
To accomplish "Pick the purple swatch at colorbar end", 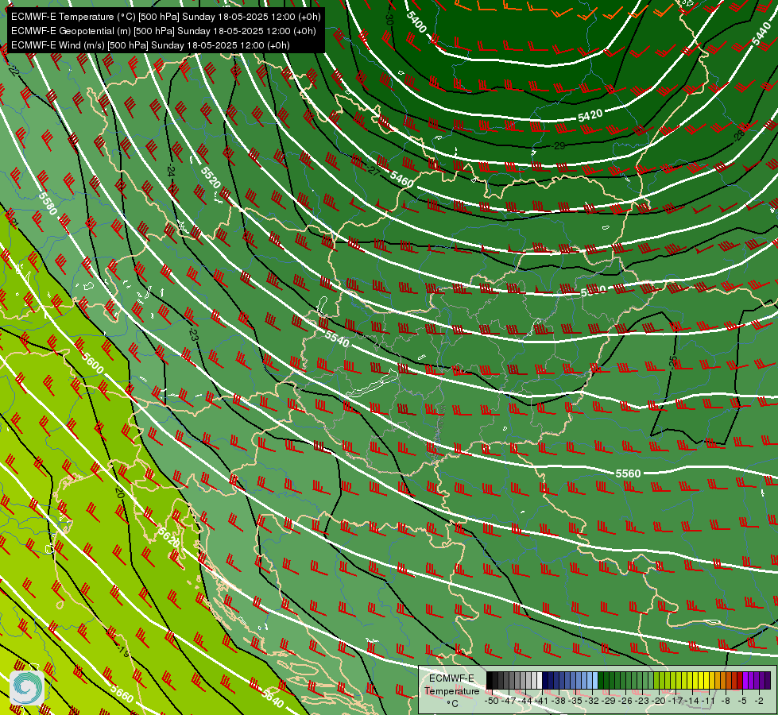I will click(768, 681).
